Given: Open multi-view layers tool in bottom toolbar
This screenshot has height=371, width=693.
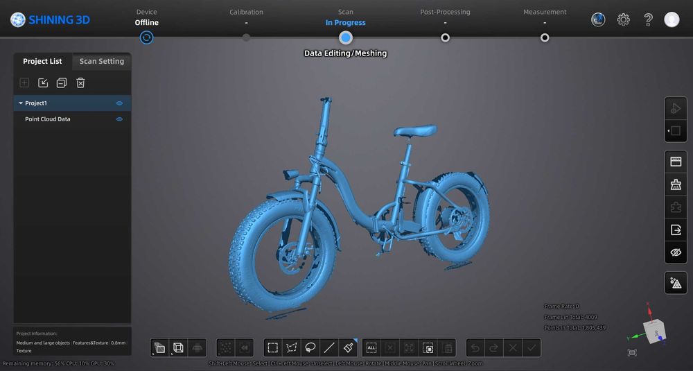Looking at the screenshot, I should (x=159, y=348).
